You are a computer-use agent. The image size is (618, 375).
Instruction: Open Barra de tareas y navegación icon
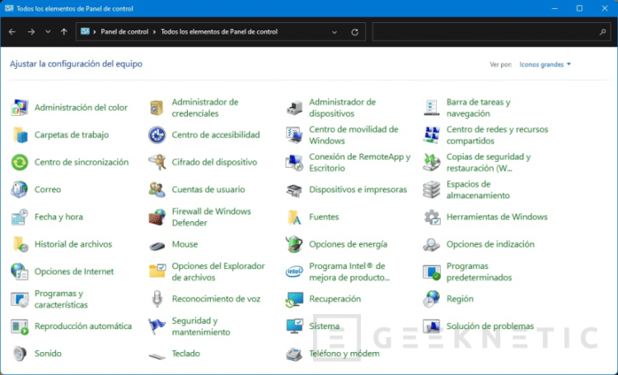pyautogui.click(x=432, y=108)
